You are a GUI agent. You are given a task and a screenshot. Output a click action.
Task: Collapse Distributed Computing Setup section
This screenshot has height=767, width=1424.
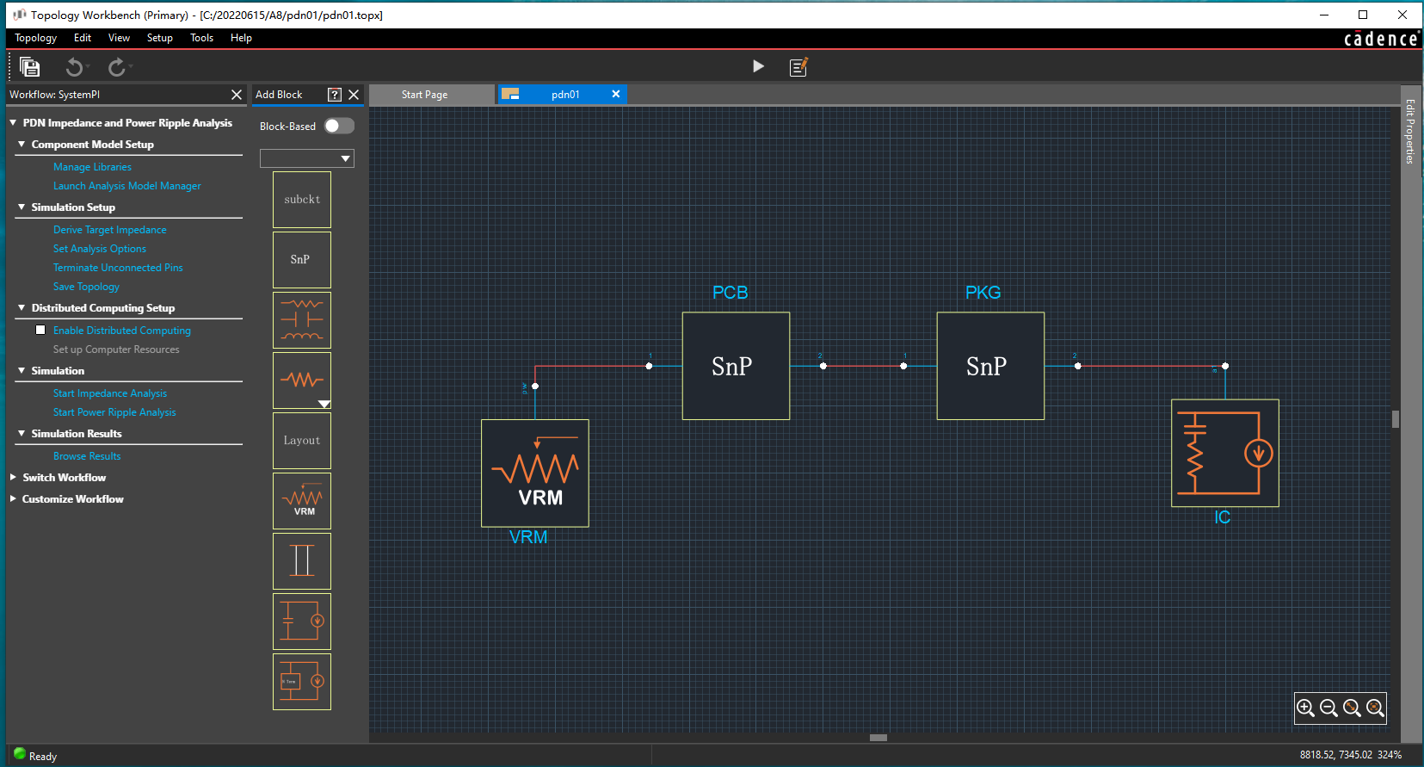pos(22,308)
